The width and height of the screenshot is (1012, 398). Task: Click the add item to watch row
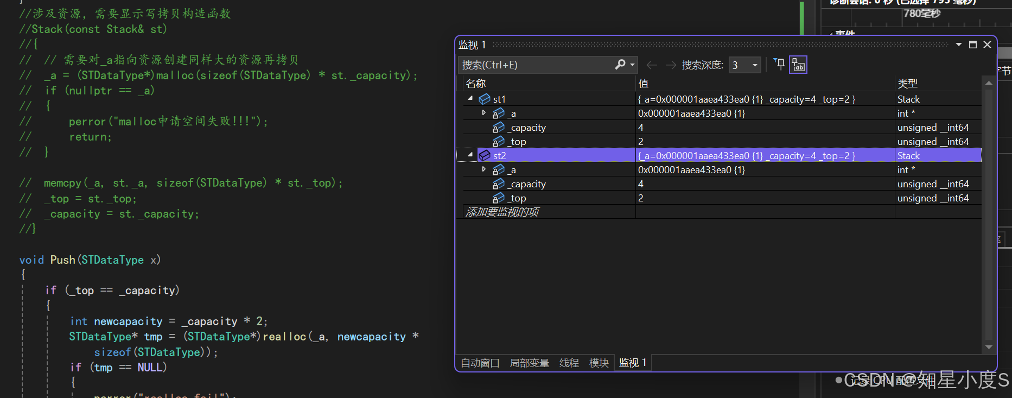click(x=502, y=212)
